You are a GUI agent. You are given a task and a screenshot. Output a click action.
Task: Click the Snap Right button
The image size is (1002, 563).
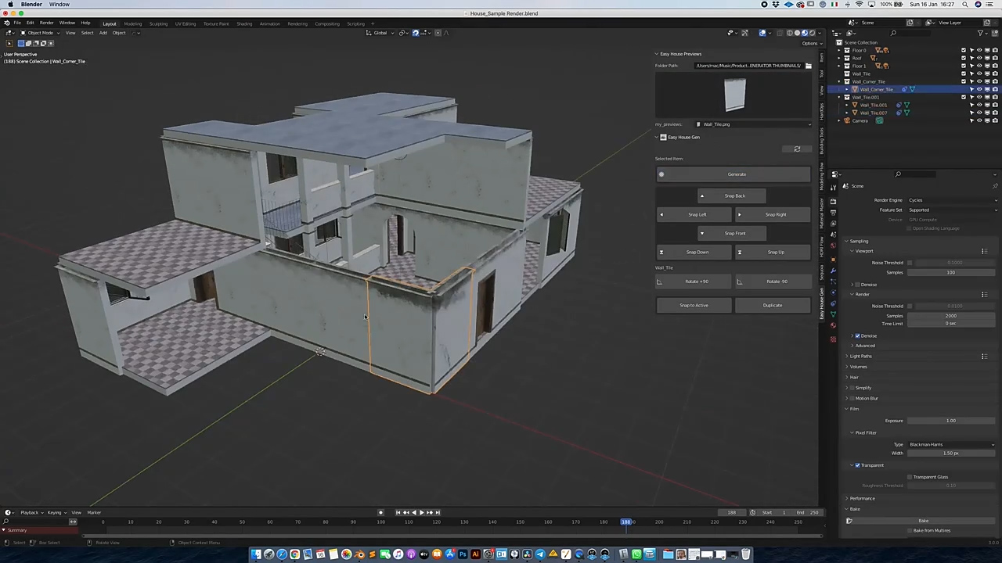tap(772, 214)
